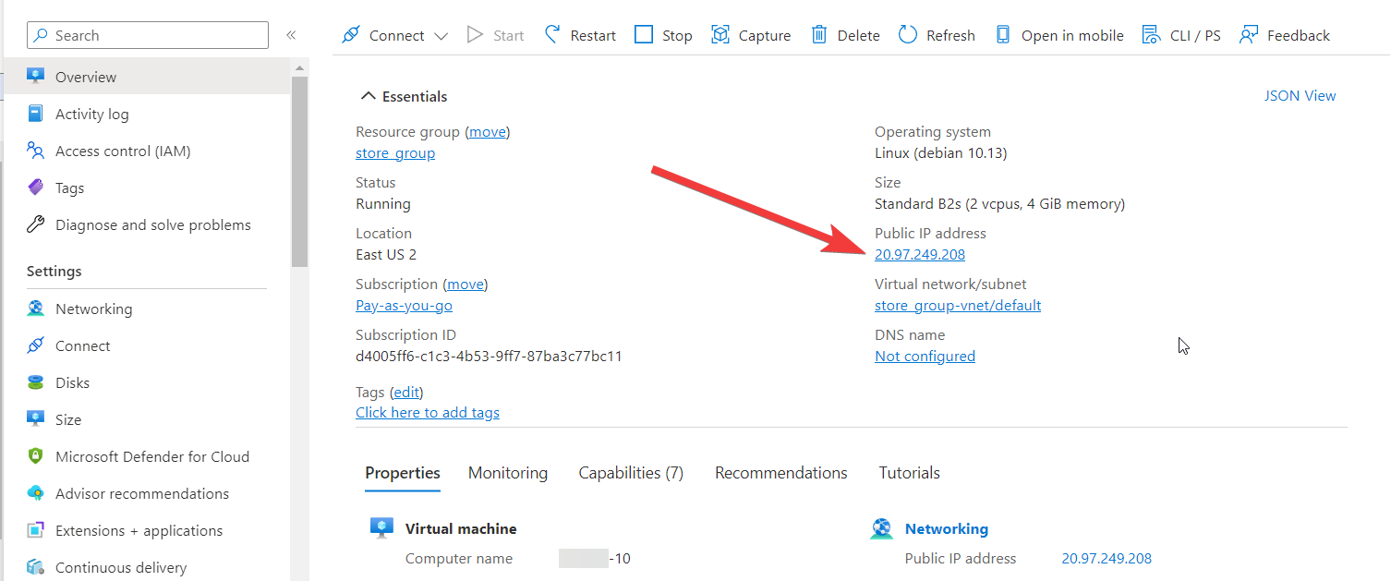
Task: Open the Capabilities (7) tab
Action: pyautogui.click(x=631, y=472)
